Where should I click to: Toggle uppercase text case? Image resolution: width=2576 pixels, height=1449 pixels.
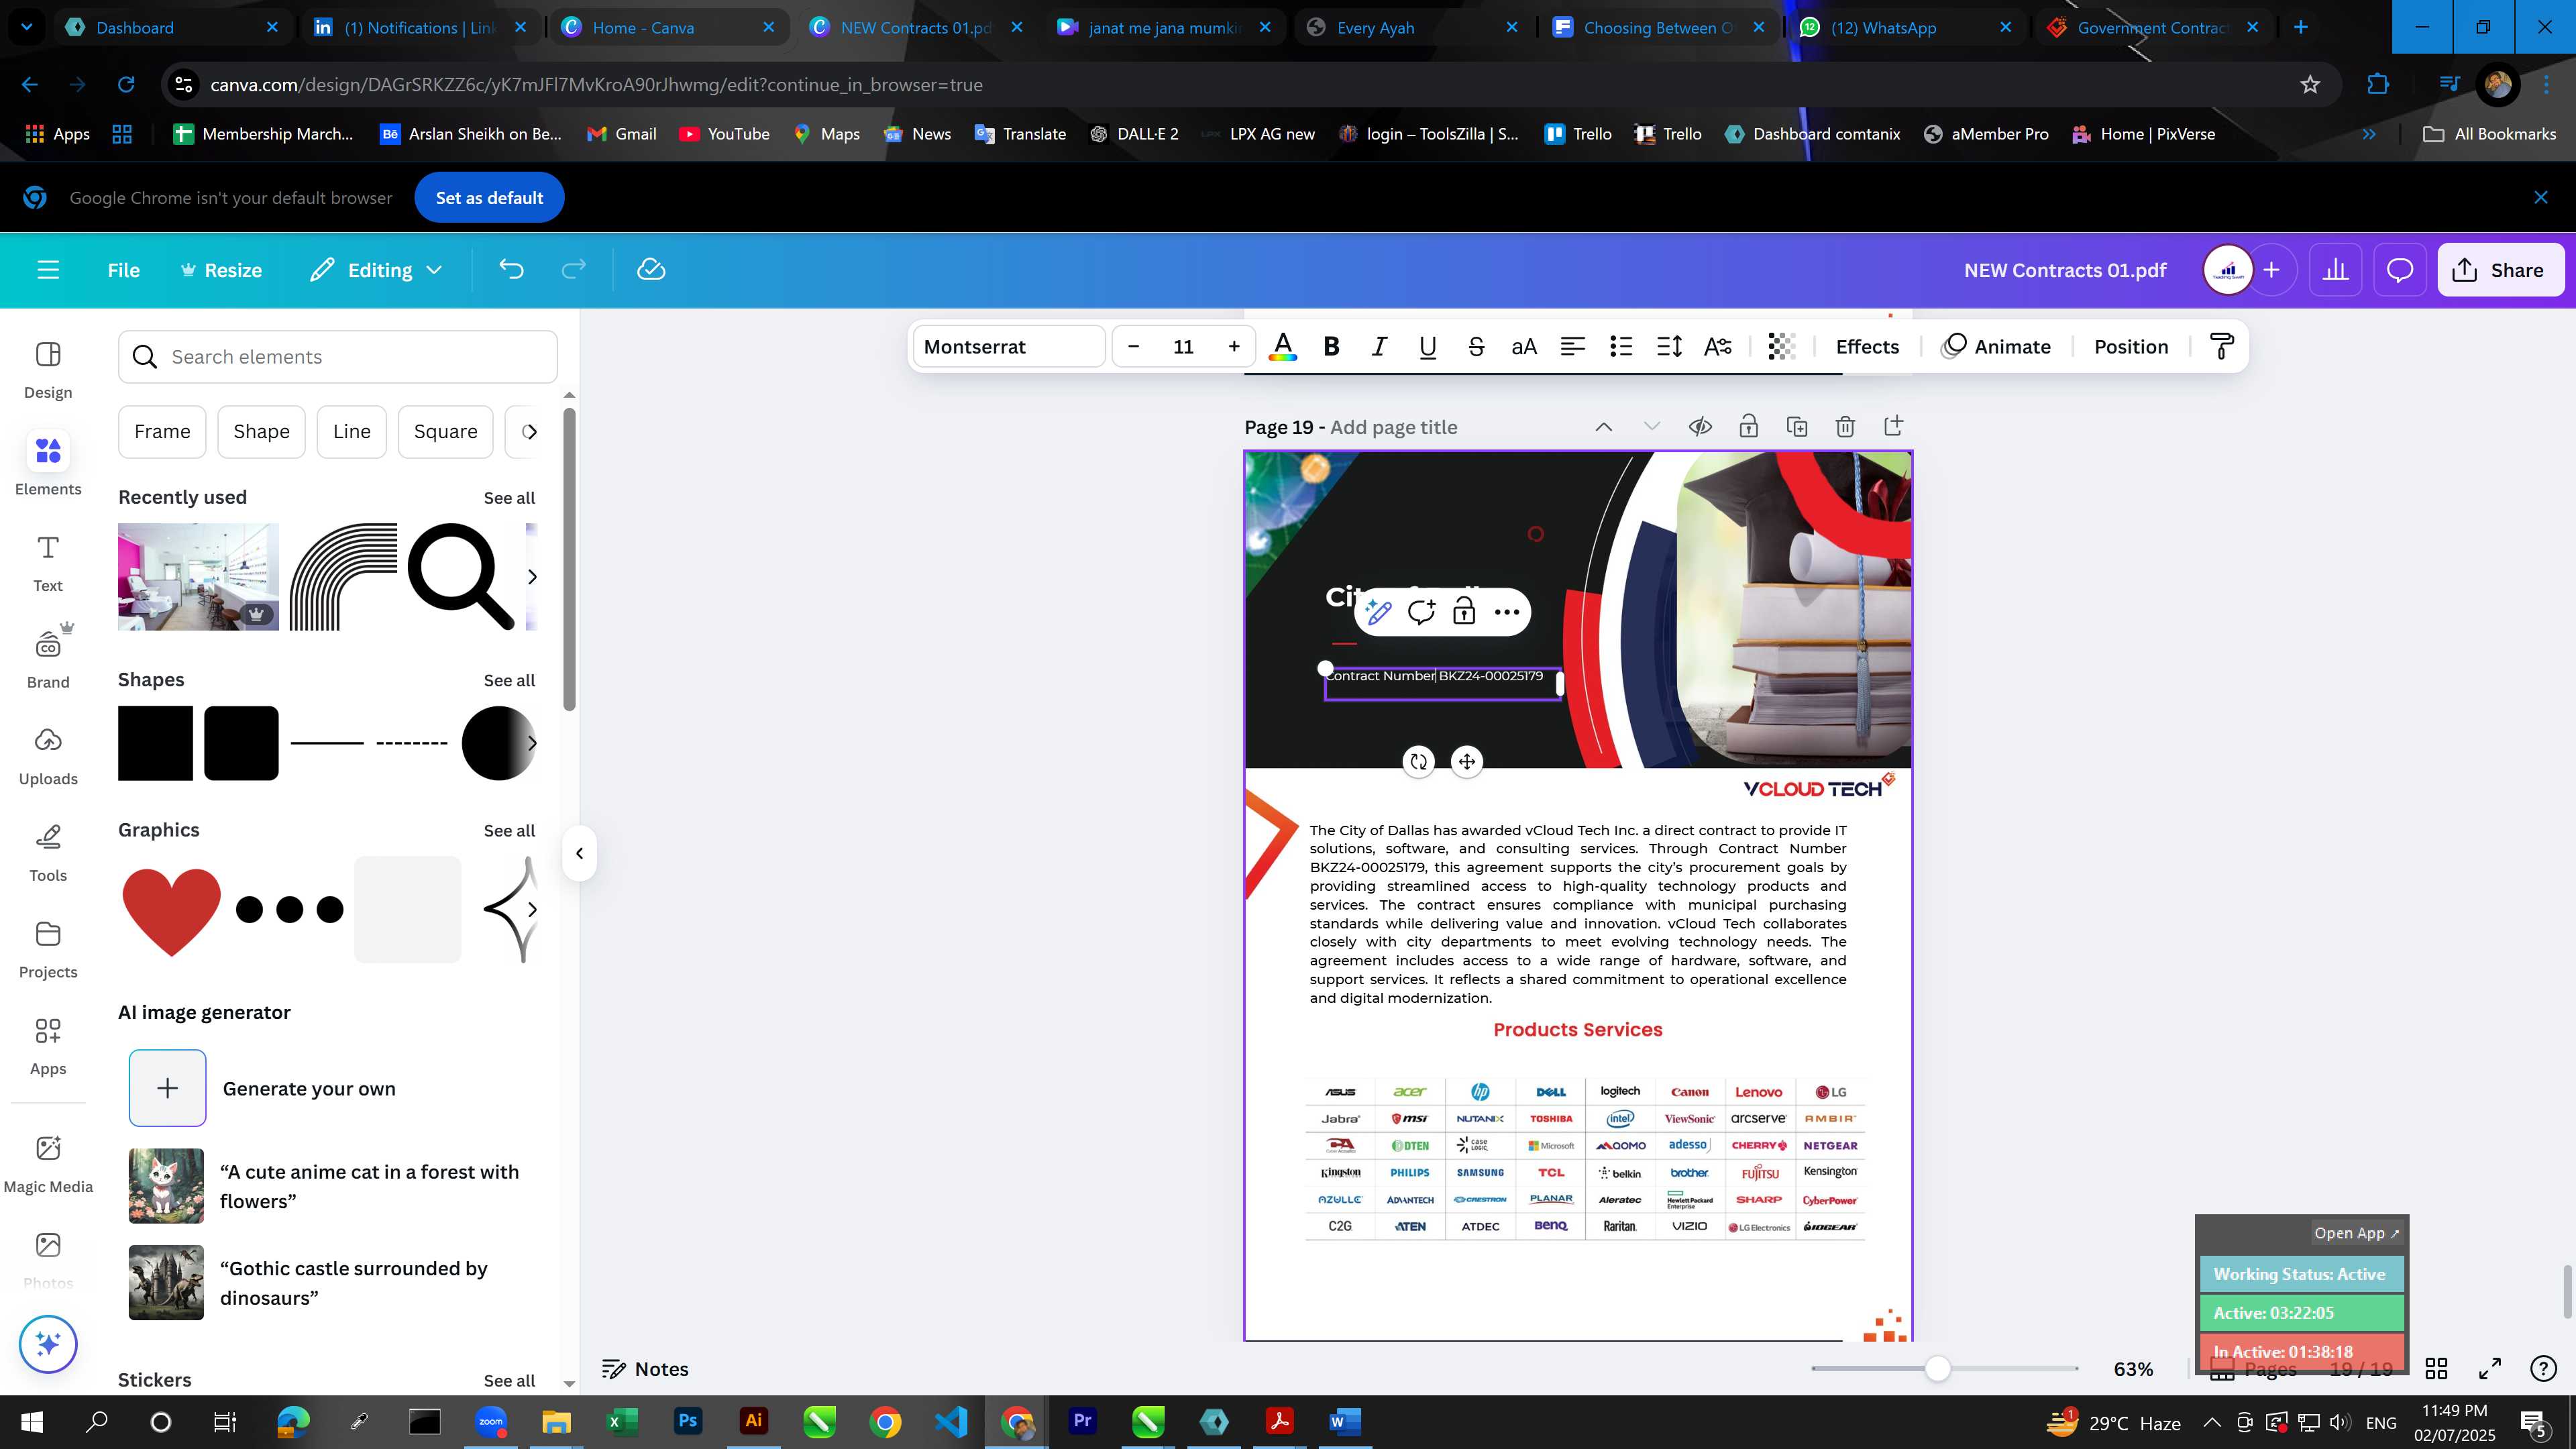[1524, 347]
